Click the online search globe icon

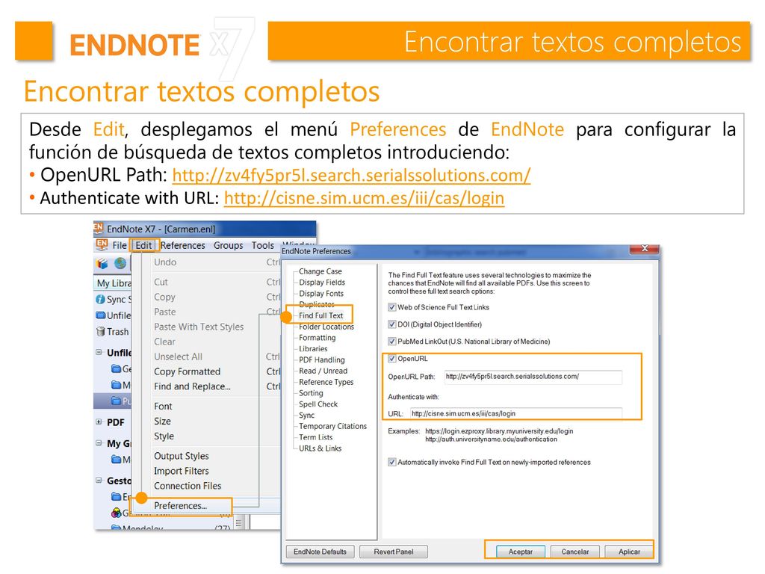click(120, 264)
